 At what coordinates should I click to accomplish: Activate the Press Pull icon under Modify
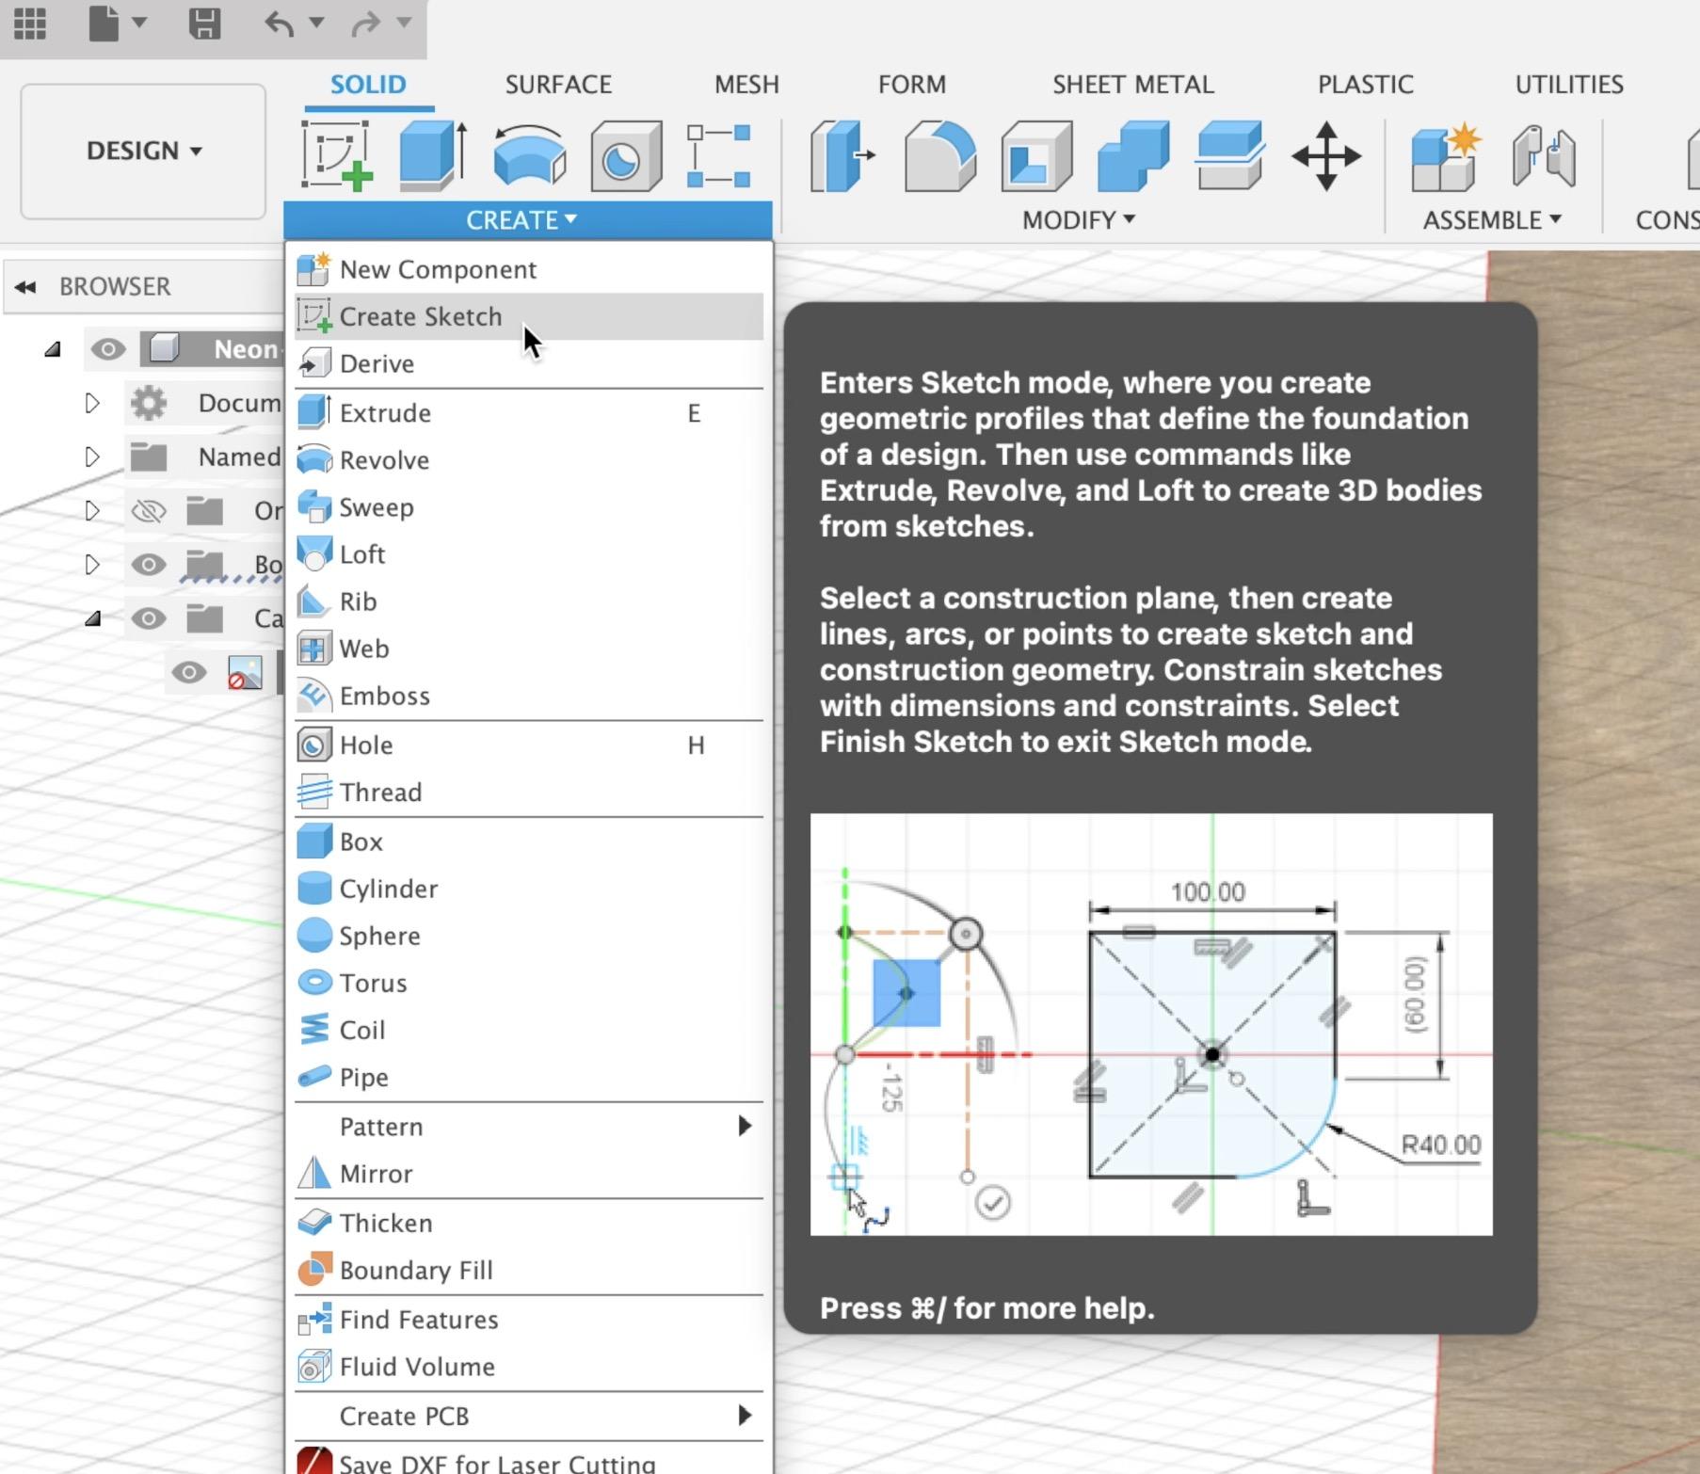click(842, 155)
